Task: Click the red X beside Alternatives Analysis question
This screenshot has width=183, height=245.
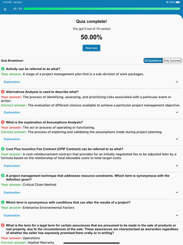Action: coord(2,92)
